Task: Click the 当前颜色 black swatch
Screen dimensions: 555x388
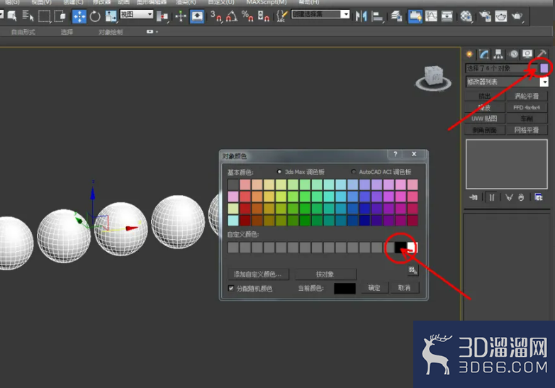Action: (x=344, y=288)
